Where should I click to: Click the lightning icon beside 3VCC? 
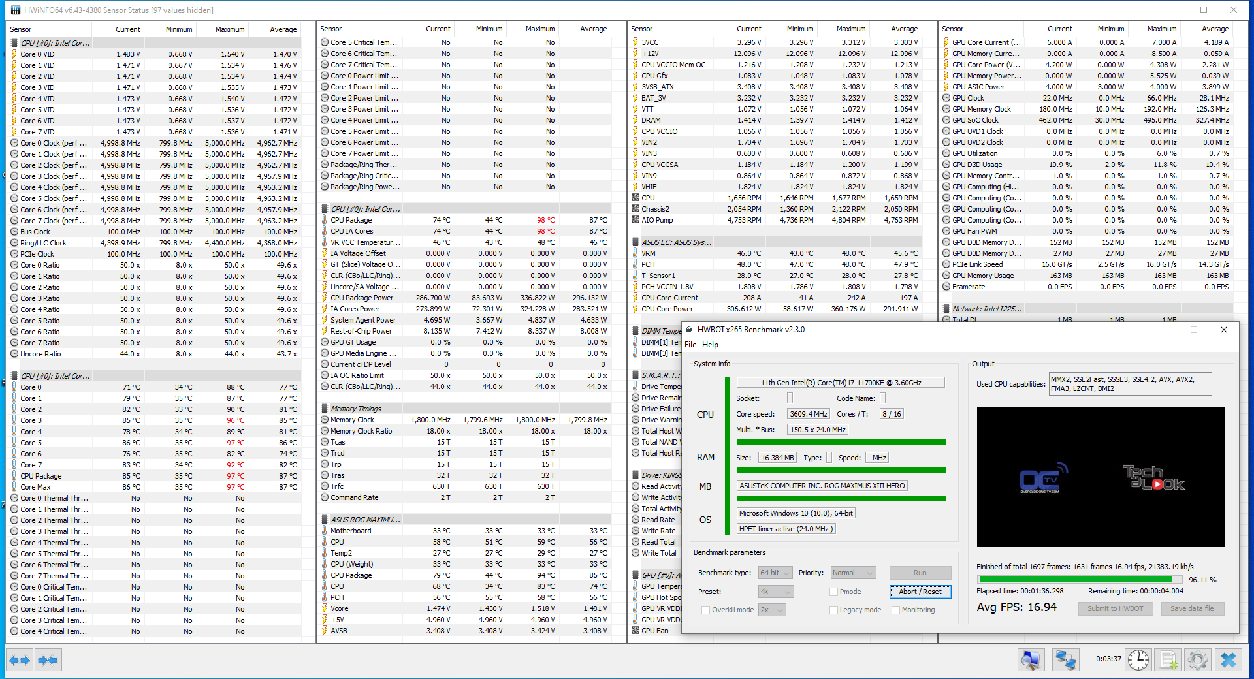click(635, 42)
